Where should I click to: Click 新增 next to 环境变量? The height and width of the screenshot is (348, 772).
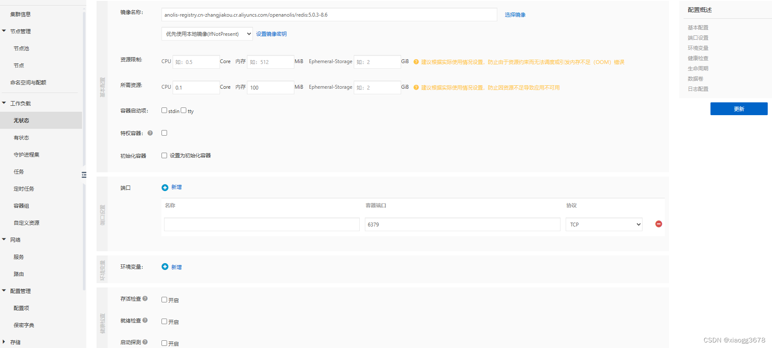click(176, 267)
